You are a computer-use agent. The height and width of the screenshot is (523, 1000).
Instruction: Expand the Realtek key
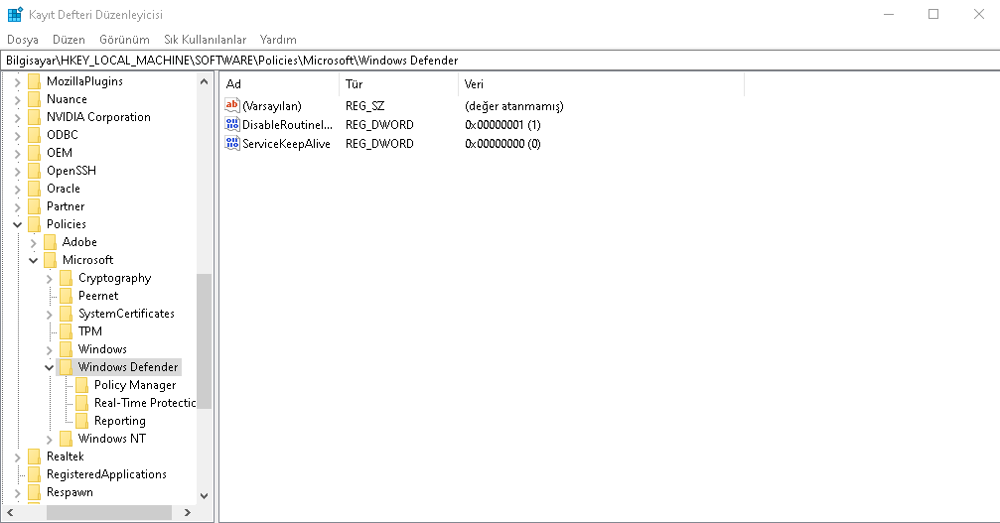[17, 457]
